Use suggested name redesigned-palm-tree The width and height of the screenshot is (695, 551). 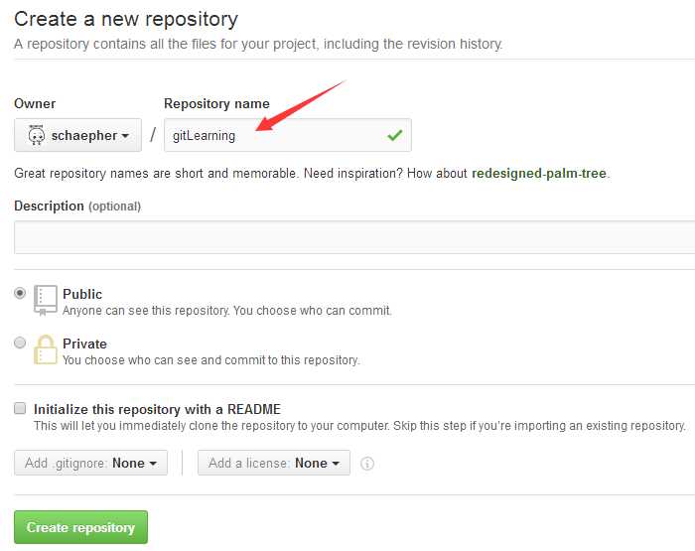(x=539, y=174)
